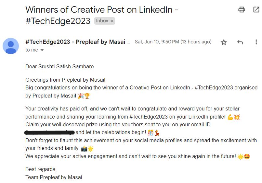Viewport: 262px width, 183px height.
Task: Click the "to me" recipient text
Action: (32, 50)
